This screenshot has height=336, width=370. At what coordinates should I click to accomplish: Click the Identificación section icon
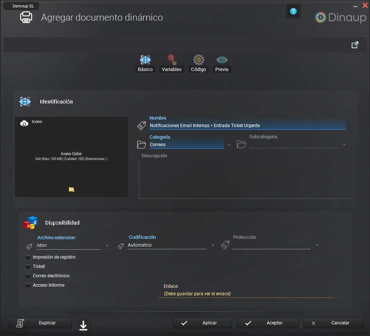[x=25, y=102]
